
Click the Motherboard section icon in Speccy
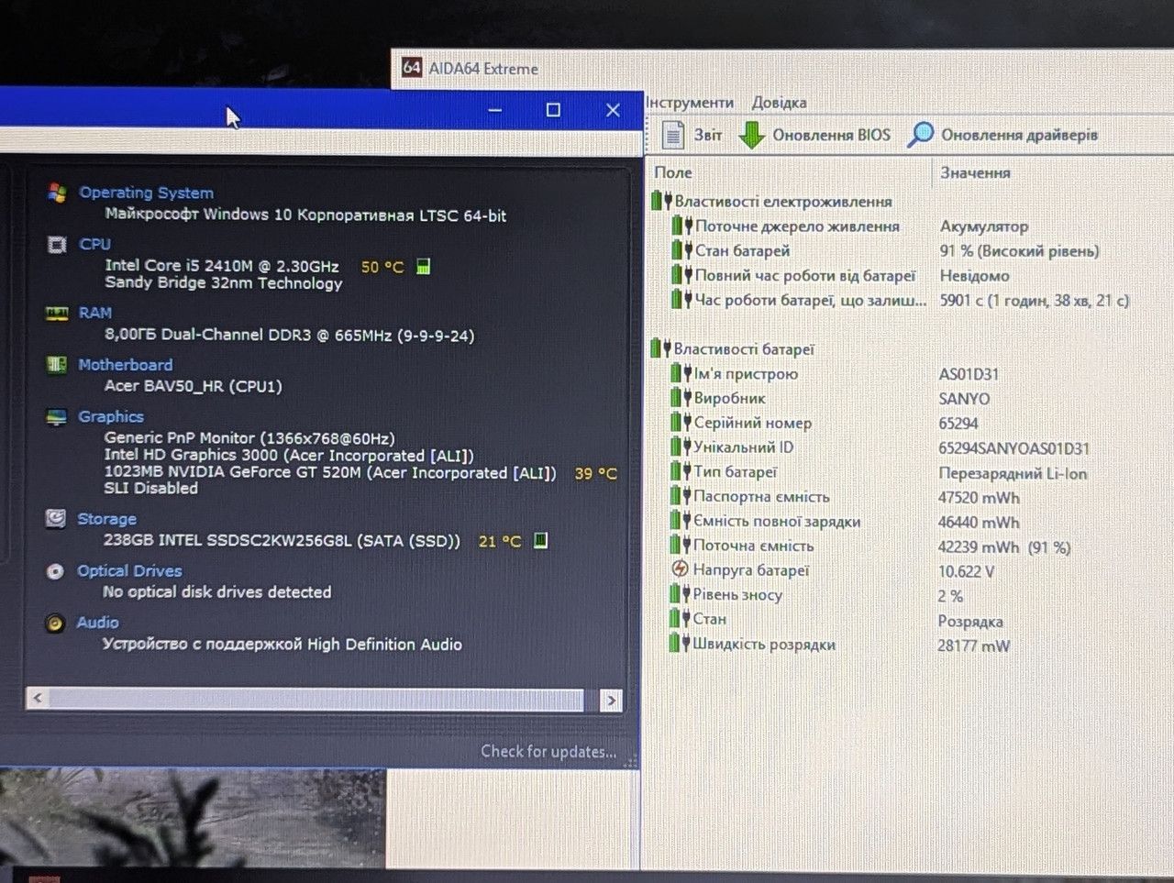[x=56, y=365]
